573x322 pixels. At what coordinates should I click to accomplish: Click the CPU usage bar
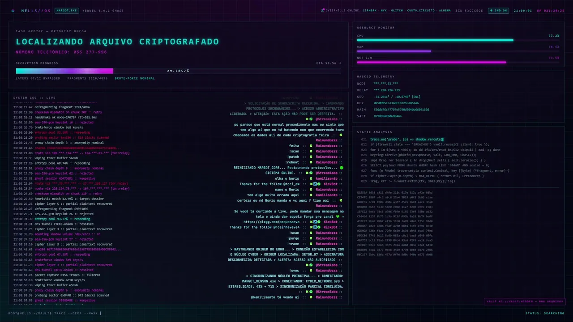(458, 40)
